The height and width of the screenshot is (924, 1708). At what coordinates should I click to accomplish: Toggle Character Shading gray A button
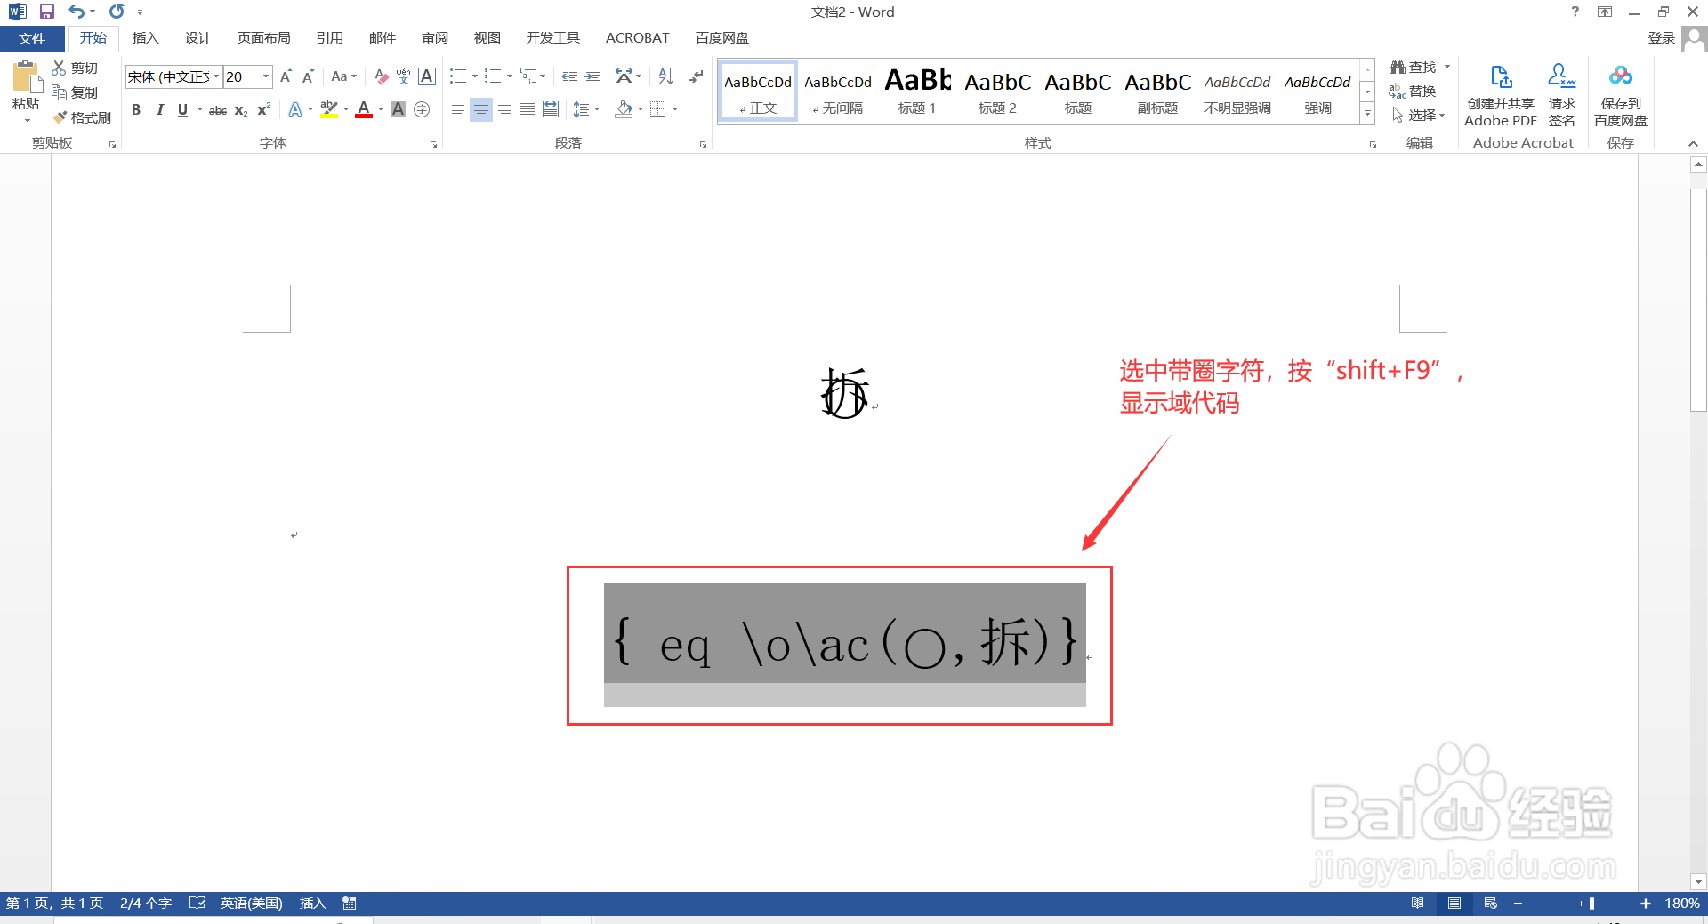click(398, 109)
